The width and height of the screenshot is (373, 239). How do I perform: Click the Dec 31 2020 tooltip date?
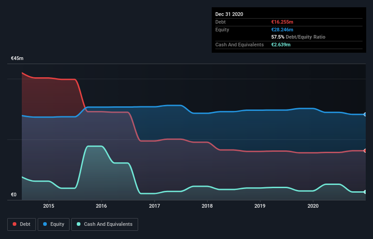click(229, 14)
